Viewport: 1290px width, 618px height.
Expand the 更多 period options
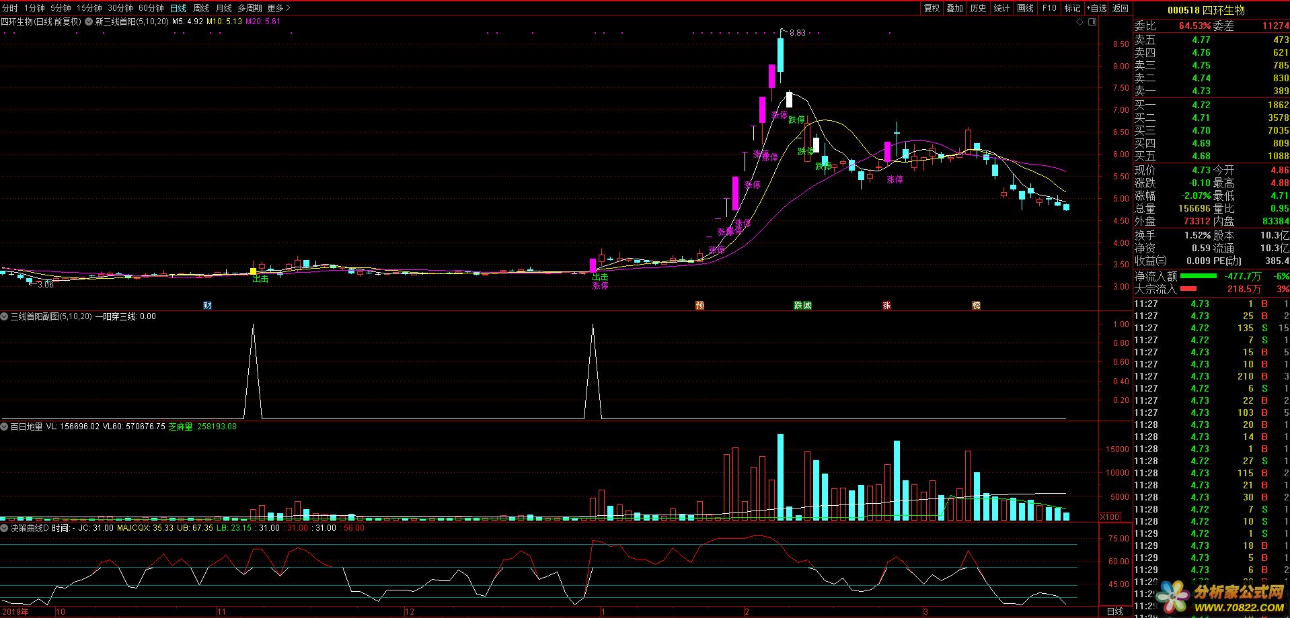(x=278, y=8)
